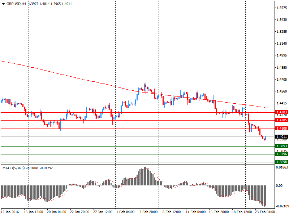
Task: Click the 1.4995 price scale value
Action: pos(282,55)
